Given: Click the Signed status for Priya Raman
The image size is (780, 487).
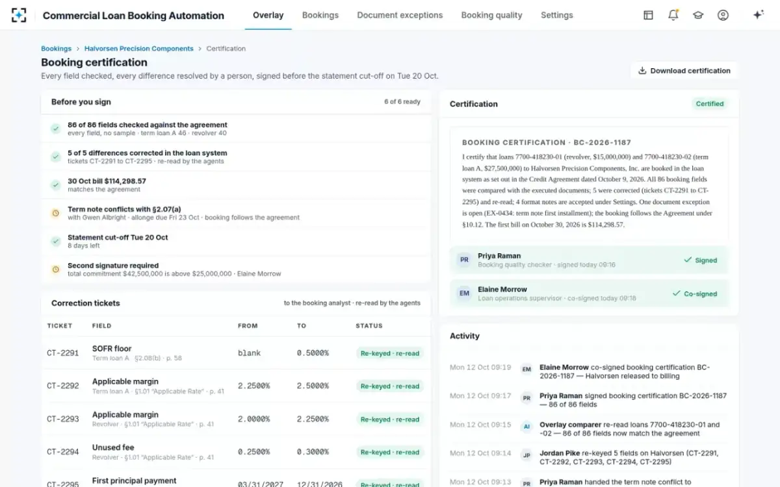Looking at the screenshot, I should (x=700, y=260).
